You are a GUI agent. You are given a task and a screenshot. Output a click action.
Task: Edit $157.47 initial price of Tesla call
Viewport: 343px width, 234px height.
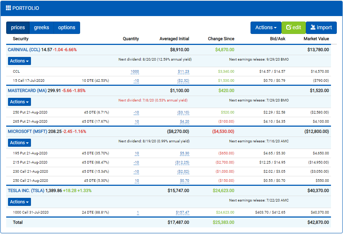(x=182, y=212)
